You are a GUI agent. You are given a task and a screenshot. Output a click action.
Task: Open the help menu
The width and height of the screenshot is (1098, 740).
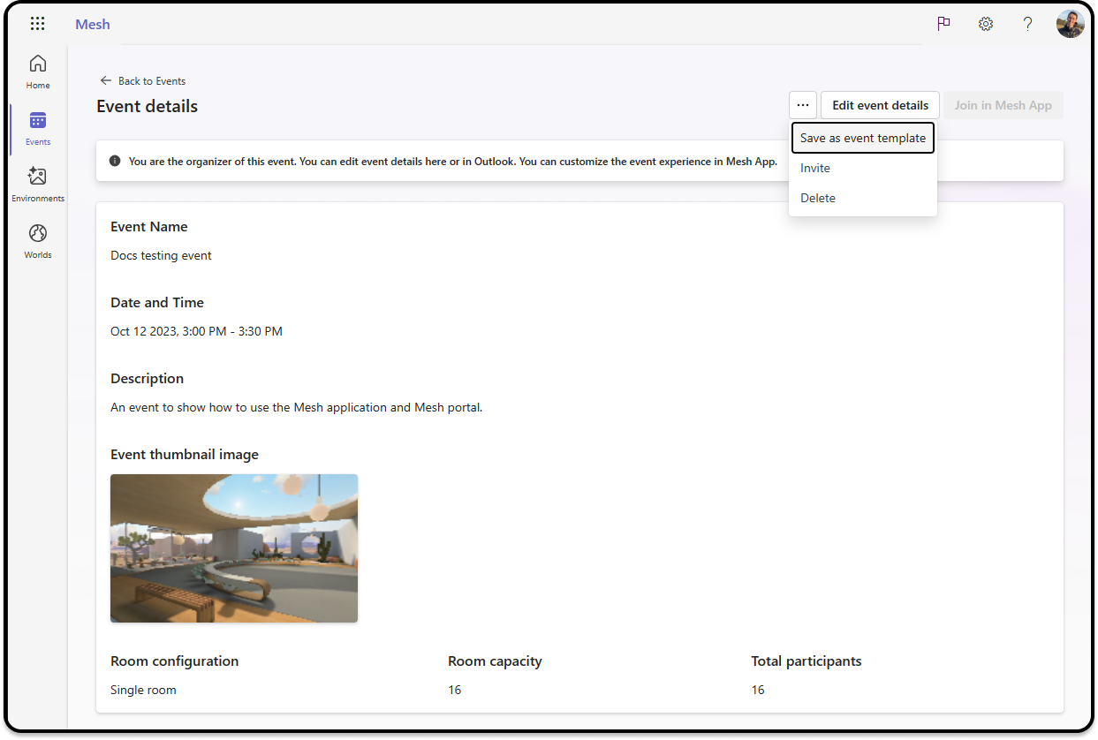[1027, 24]
